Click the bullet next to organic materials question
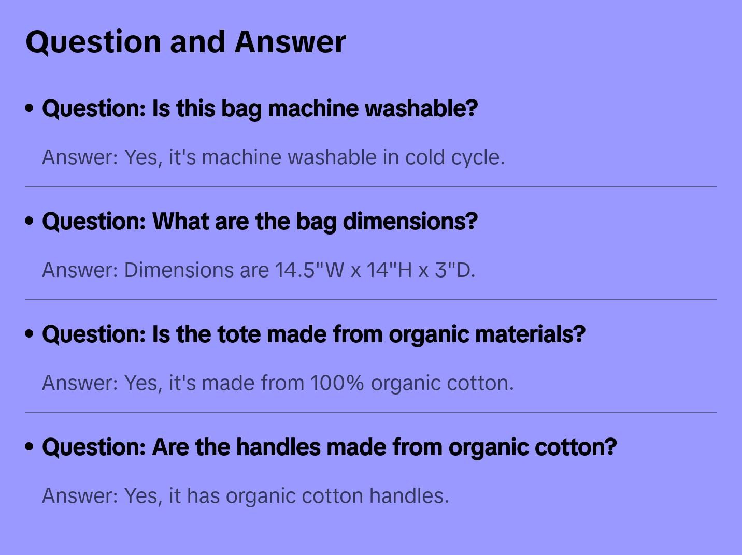Screen dimensions: 742x555 point(29,334)
